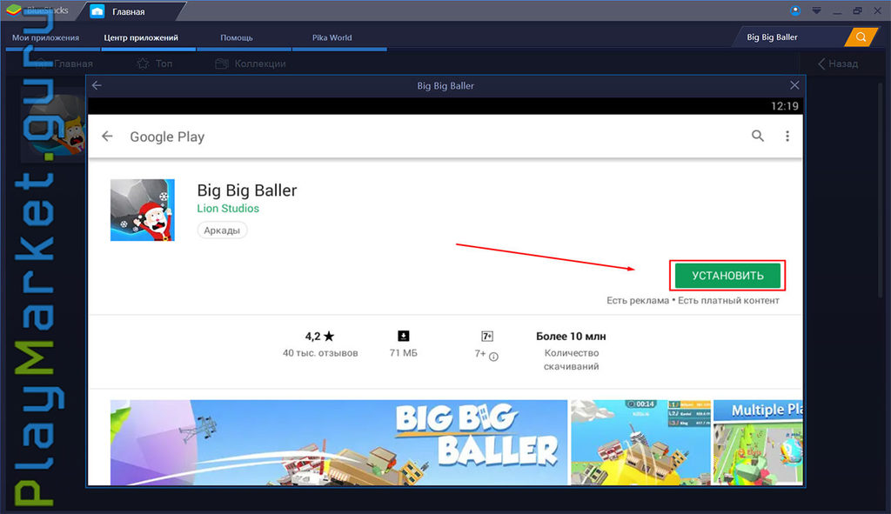Image resolution: width=891 pixels, height=514 pixels.
Task: Open the Lion Studios developer link
Action: (228, 209)
